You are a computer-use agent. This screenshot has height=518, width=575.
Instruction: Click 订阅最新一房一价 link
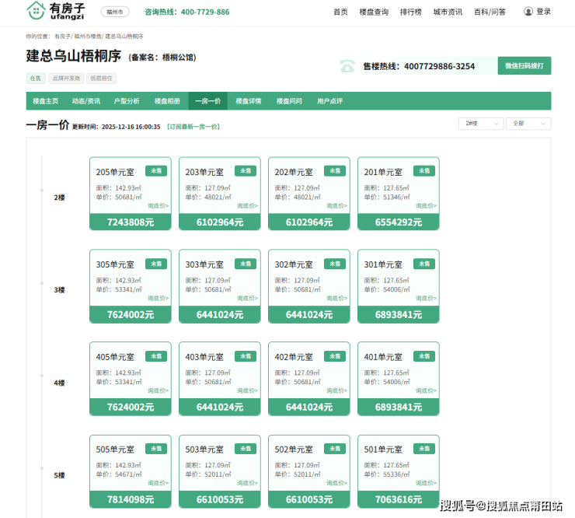[x=194, y=127]
